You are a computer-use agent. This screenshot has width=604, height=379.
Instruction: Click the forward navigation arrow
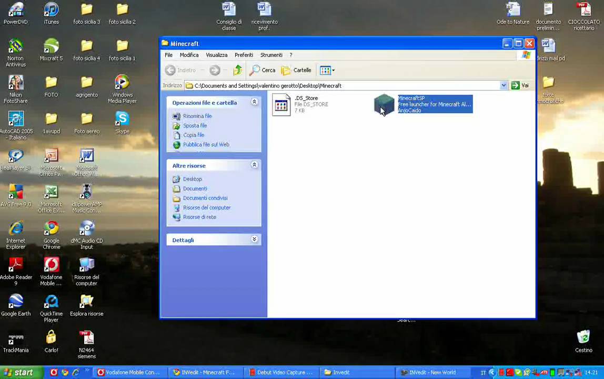coord(215,70)
